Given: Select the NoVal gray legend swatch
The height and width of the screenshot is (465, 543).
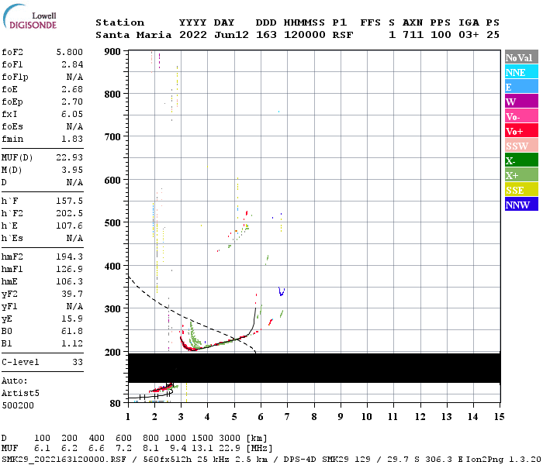Looking at the screenshot, I should tap(521, 57).
